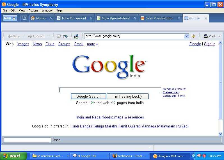Open the News link
224x160 pixels.
coord(37,44)
